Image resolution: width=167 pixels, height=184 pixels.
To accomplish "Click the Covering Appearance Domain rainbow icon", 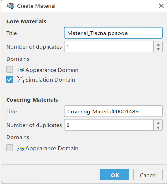I will 21,148.
